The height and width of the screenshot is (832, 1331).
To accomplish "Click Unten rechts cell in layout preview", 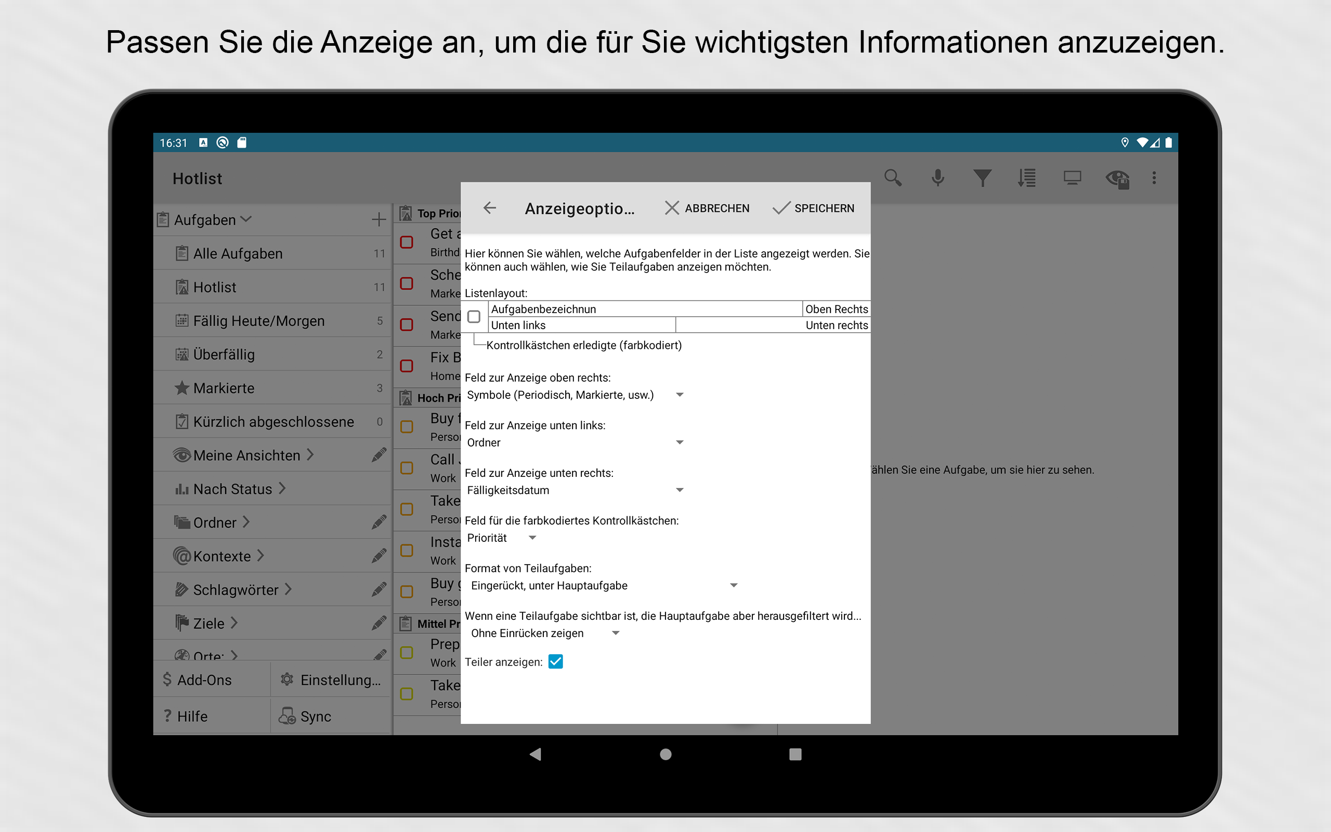I will click(773, 325).
